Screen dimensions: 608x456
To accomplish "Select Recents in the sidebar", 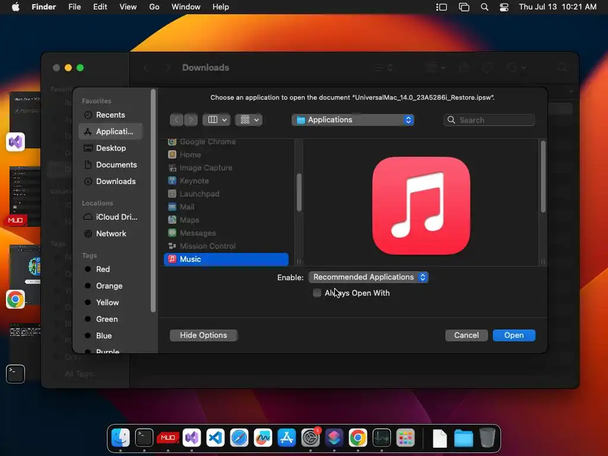I will click(110, 115).
